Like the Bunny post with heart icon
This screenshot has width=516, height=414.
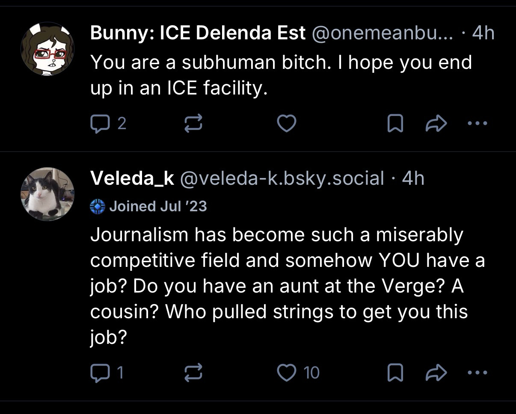[287, 124]
